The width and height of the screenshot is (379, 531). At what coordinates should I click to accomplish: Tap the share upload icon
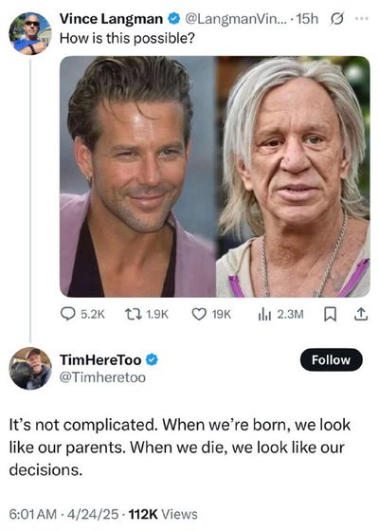click(x=361, y=315)
